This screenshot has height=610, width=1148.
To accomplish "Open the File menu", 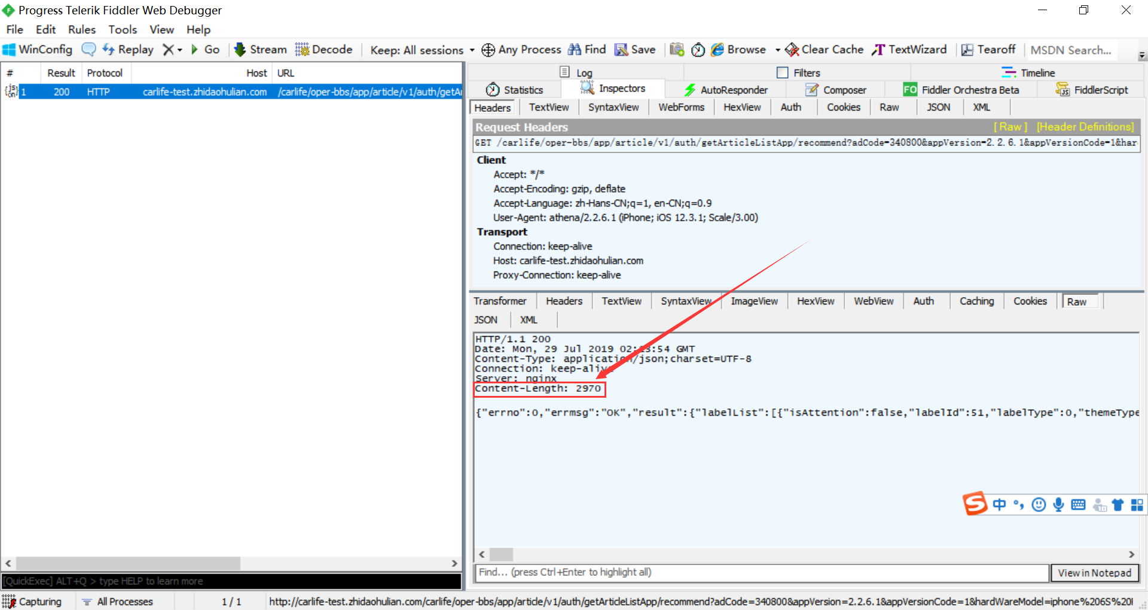I will point(14,29).
